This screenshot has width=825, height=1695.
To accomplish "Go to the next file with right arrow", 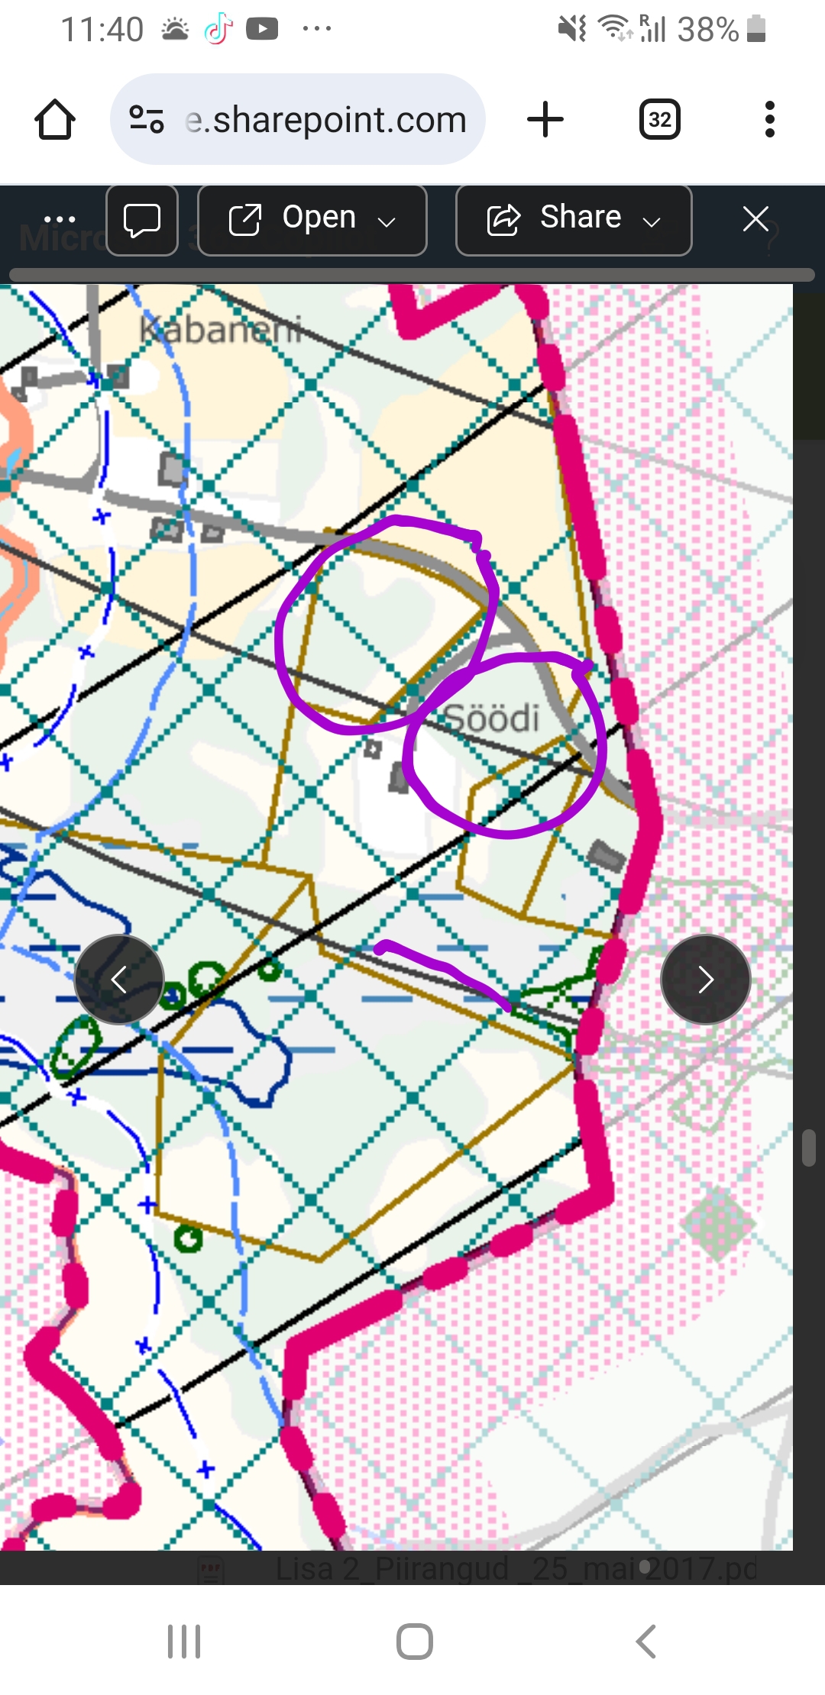I will 706,980.
